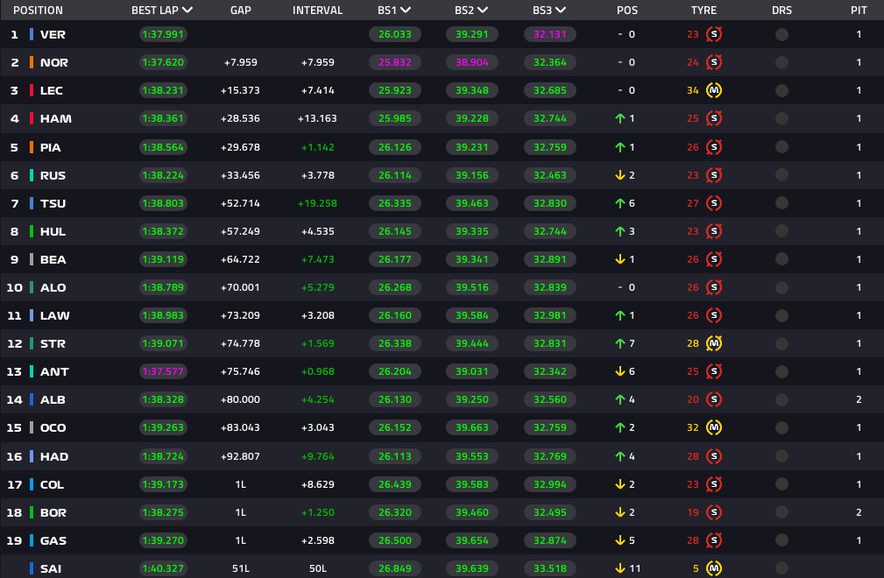The width and height of the screenshot is (884, 578).
Task: Toggle the DRS indicator for HAM
Action: (x=781, y=118)
